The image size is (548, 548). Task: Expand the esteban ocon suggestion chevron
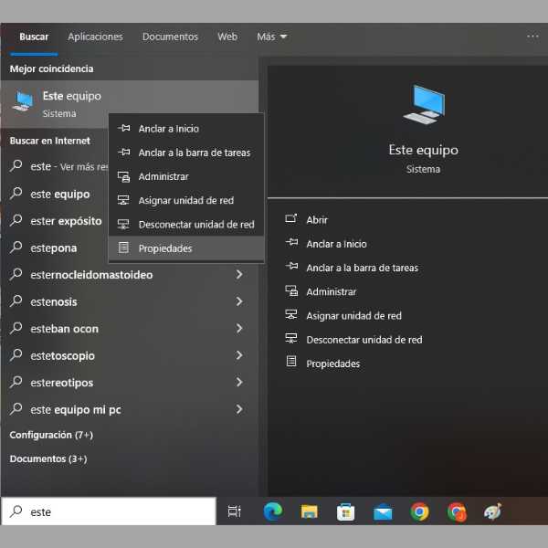[x=239, y=328]
